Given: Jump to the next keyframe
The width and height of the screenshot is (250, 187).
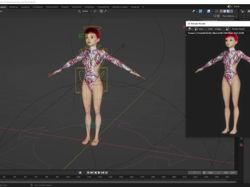Looking at the screenshot, I should tap(103, 172).
